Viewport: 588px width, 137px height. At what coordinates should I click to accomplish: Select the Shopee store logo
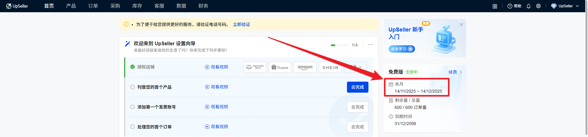(x=280, y=67)
